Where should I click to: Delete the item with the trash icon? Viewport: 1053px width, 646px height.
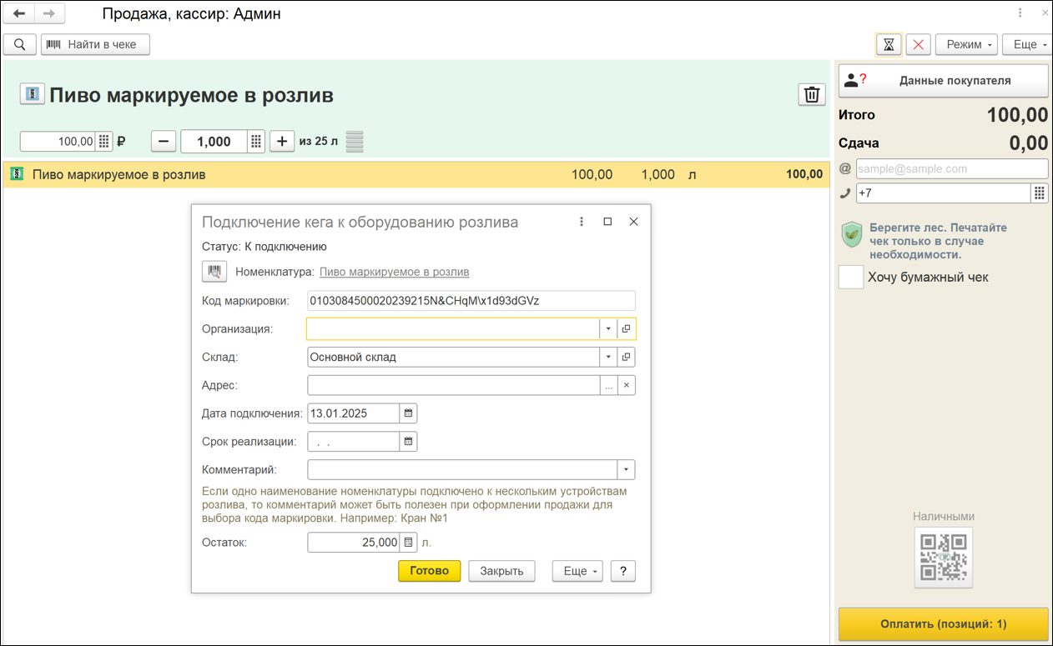pyautogui.click(x=811, y=95)
